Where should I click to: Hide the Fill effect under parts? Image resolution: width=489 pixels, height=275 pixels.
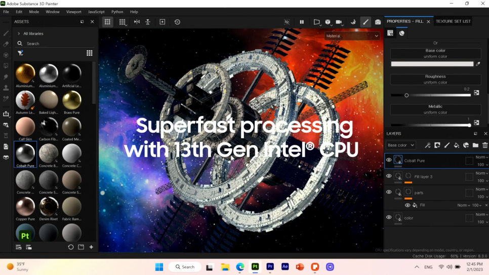click(407, 205)
